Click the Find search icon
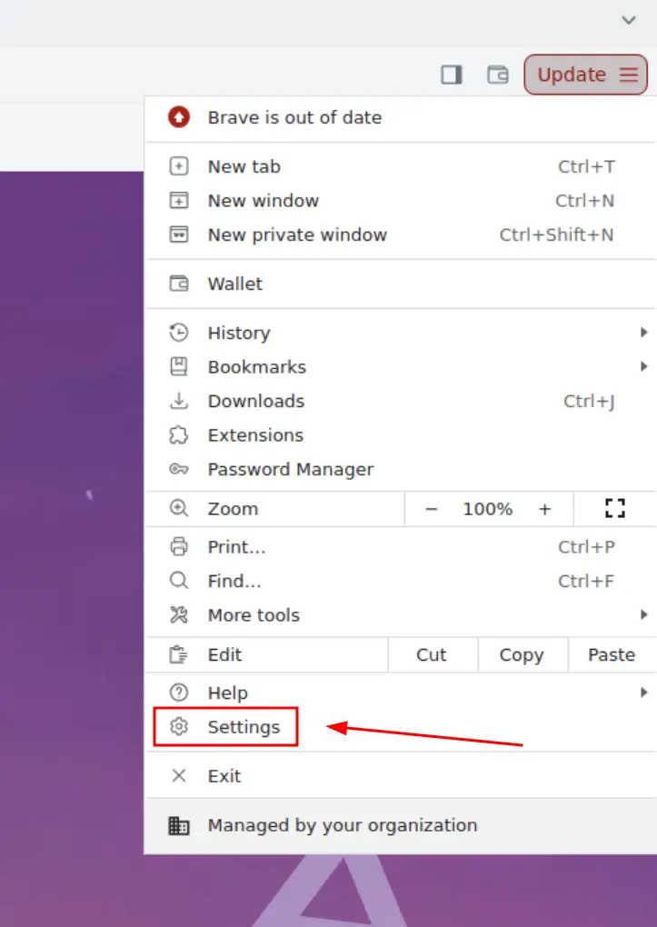Screen dimensions: 657x927 (179, 581)
